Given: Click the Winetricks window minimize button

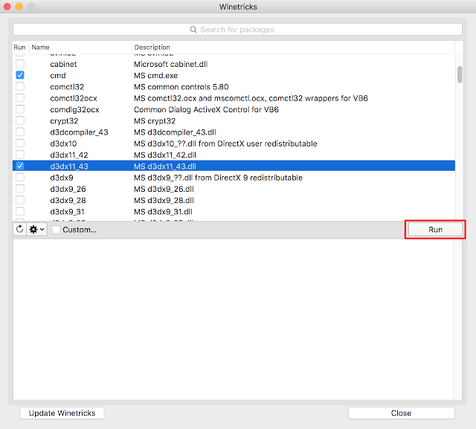Looking at the screenshot, I should coord(19,7).
